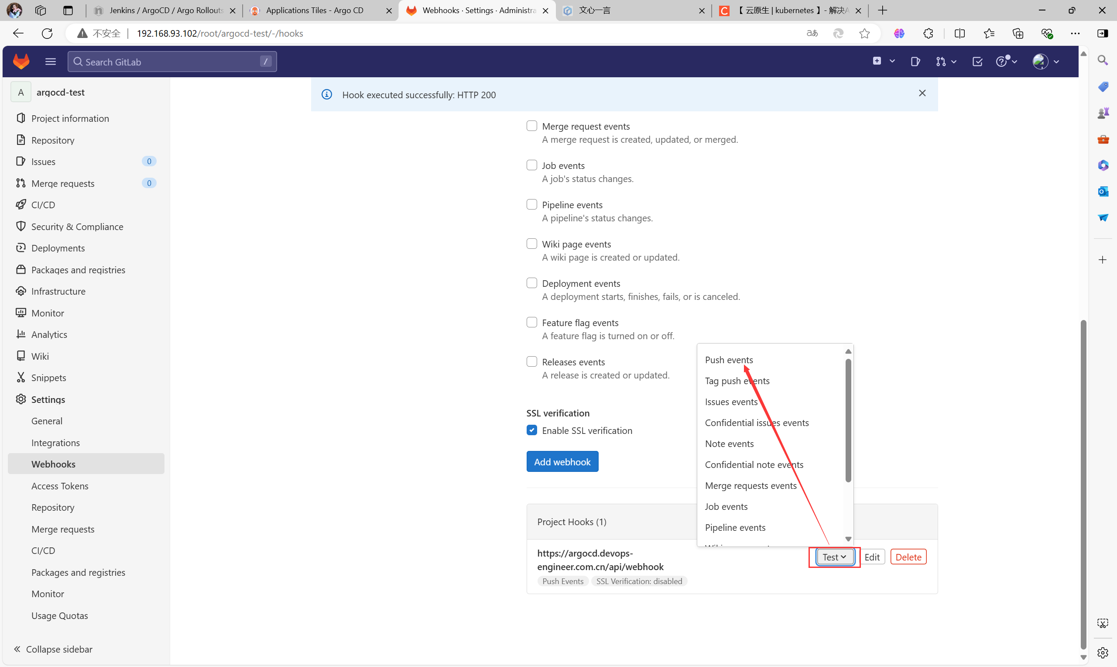Click dropdown list up scroll arrow
This screenshot has width=1117, height=667.
[x=848, y=351]
